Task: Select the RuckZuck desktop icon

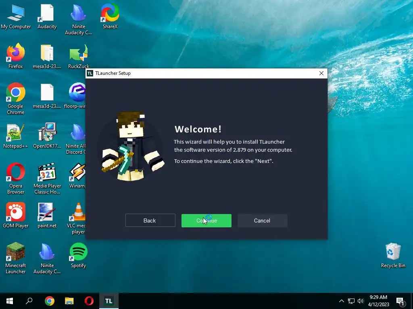Action: [x=79, y=56]
